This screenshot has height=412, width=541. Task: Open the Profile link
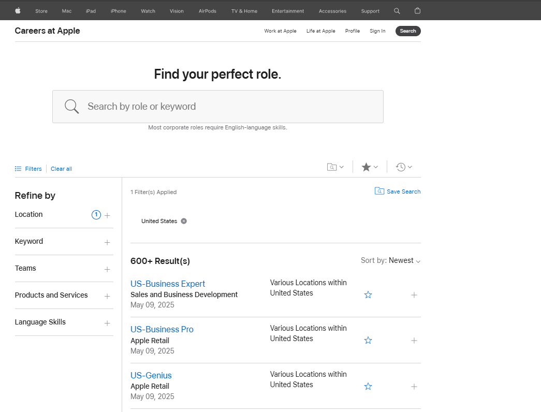tap(352, 31)
